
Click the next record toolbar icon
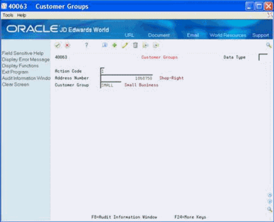point(156,45)
